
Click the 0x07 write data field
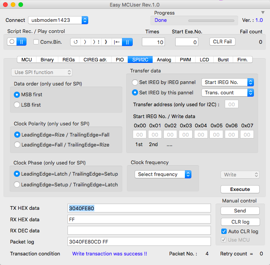click(247, 134)
